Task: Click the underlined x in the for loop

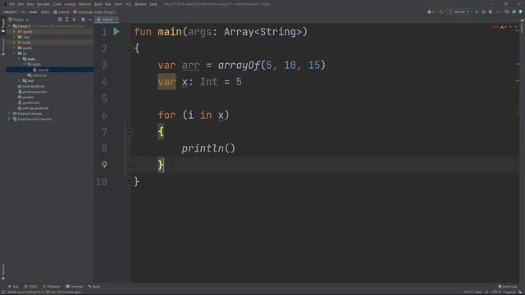Action: pyautogui.click(x=221, y=115)
